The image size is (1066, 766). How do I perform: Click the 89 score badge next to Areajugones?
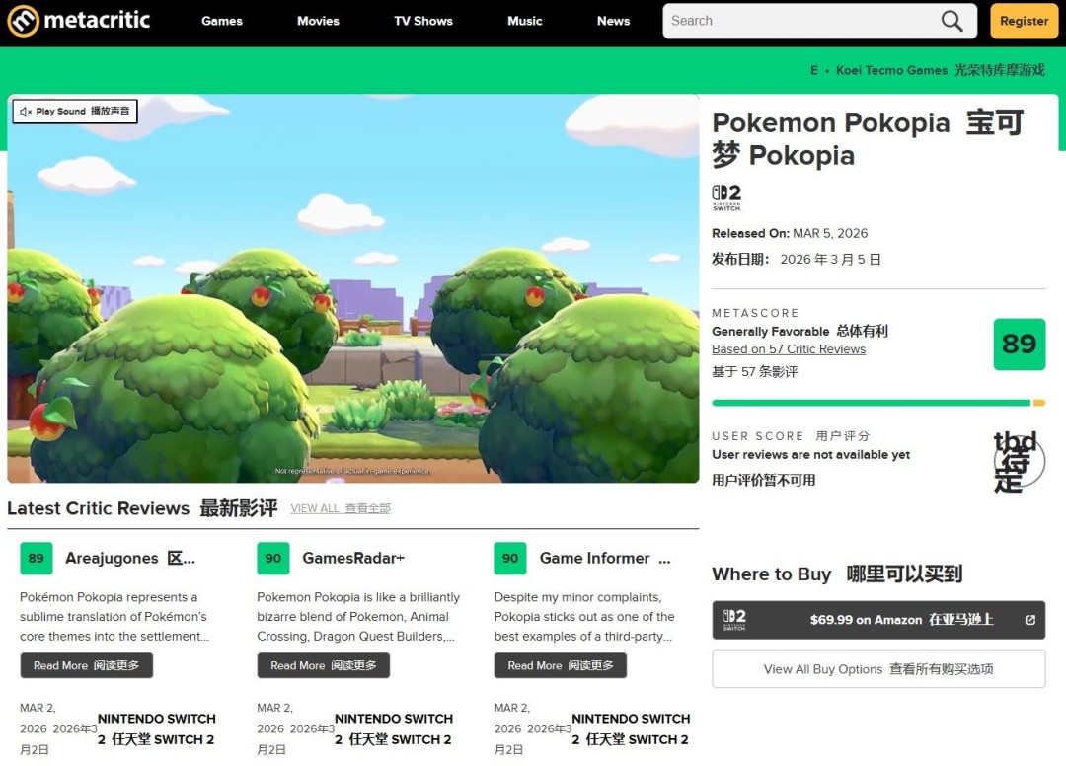36,558
